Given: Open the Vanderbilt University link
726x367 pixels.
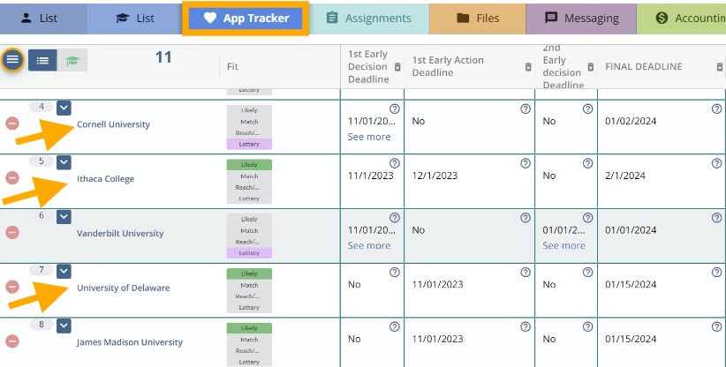Looking at the screenshot, I should [x=120, y=234].
